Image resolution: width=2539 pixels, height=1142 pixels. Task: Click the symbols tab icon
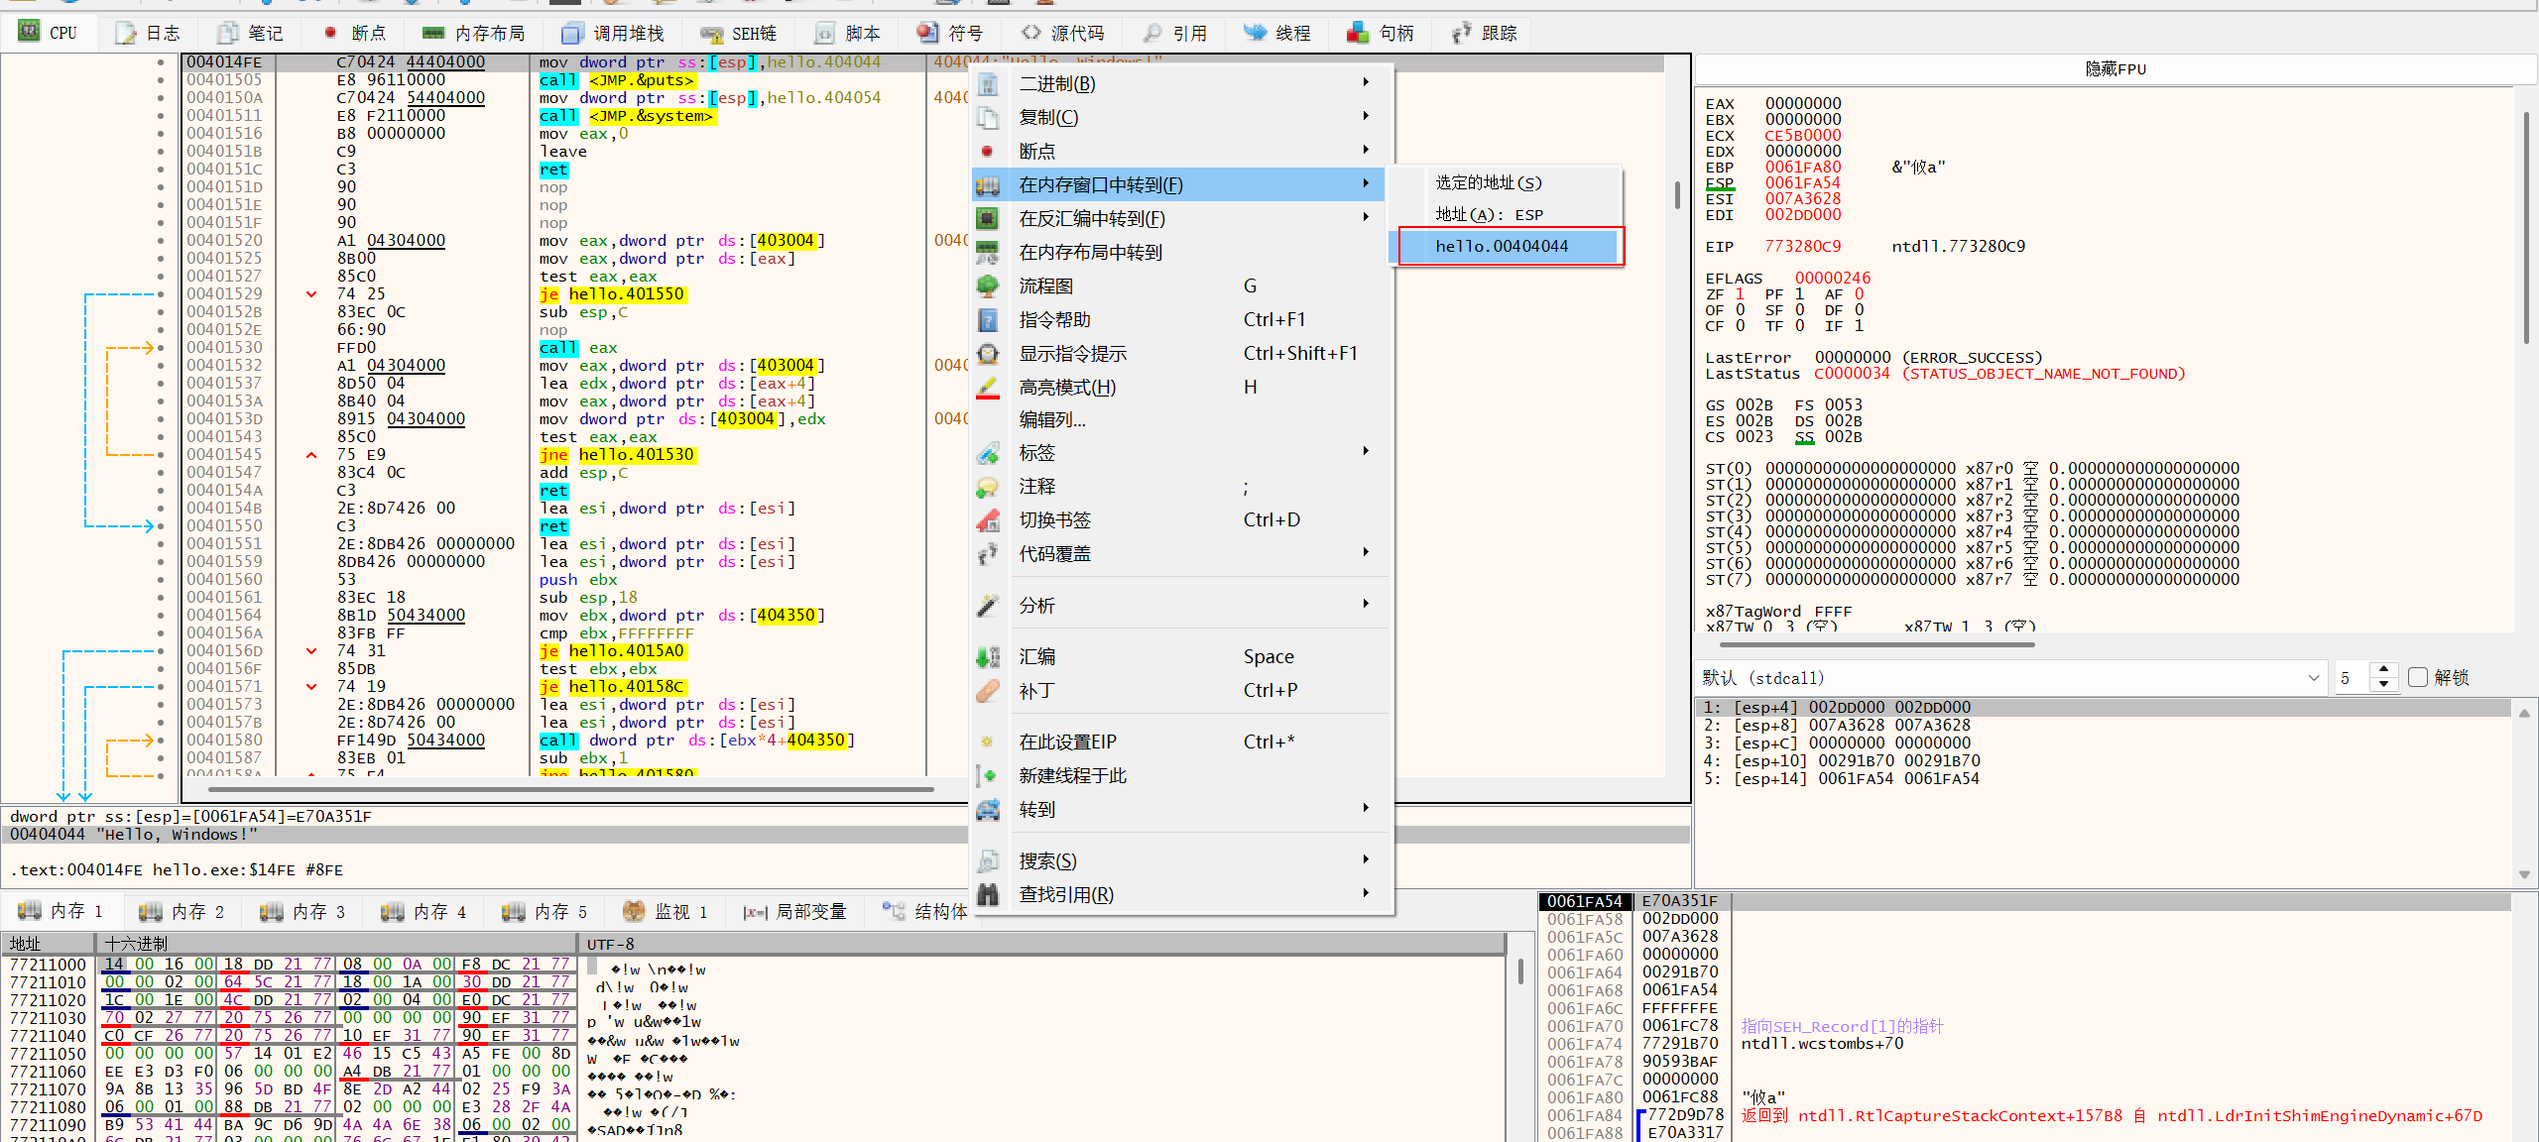click(927, 33)
